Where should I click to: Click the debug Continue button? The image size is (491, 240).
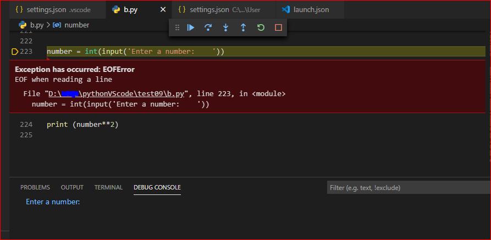(x=191, y=27)
